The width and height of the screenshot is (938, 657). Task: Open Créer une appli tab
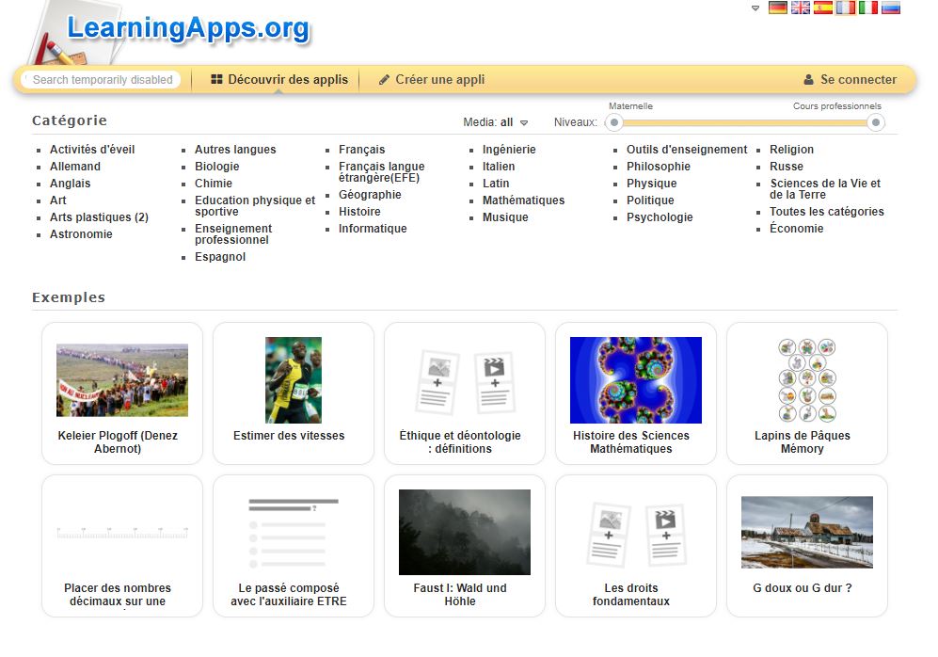pos(432,80)
